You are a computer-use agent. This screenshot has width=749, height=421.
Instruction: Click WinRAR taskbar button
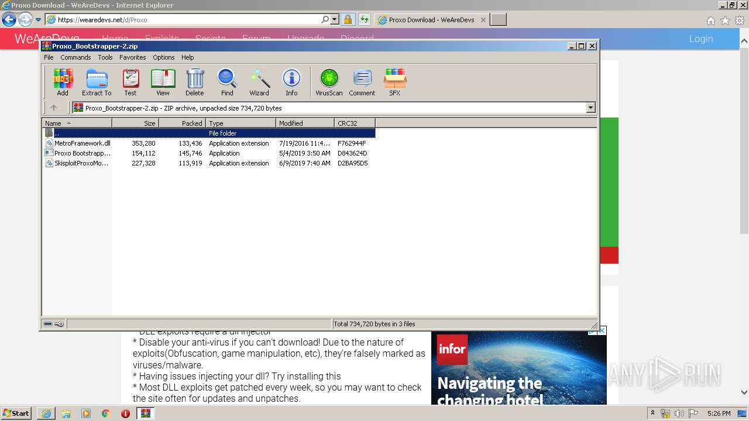tap(146, 413)
